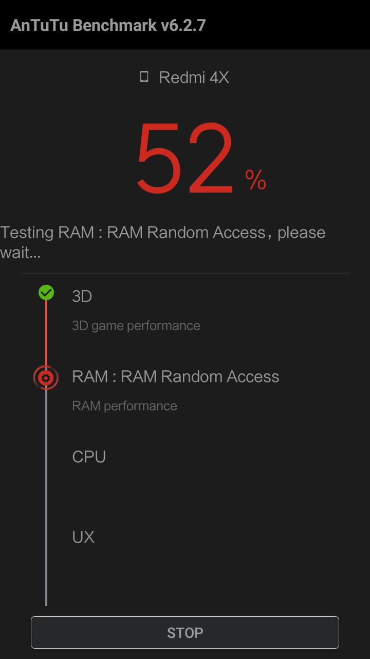
Task: Select the CPU test stage
Action: pyautogui.click(x=89, y=457)
